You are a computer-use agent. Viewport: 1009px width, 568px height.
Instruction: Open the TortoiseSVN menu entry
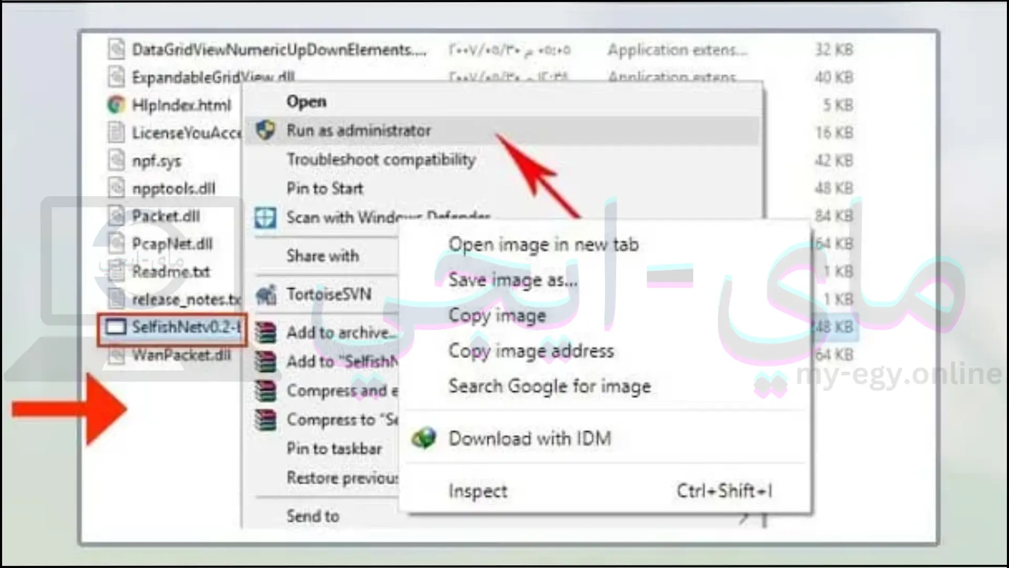[329, 294]
